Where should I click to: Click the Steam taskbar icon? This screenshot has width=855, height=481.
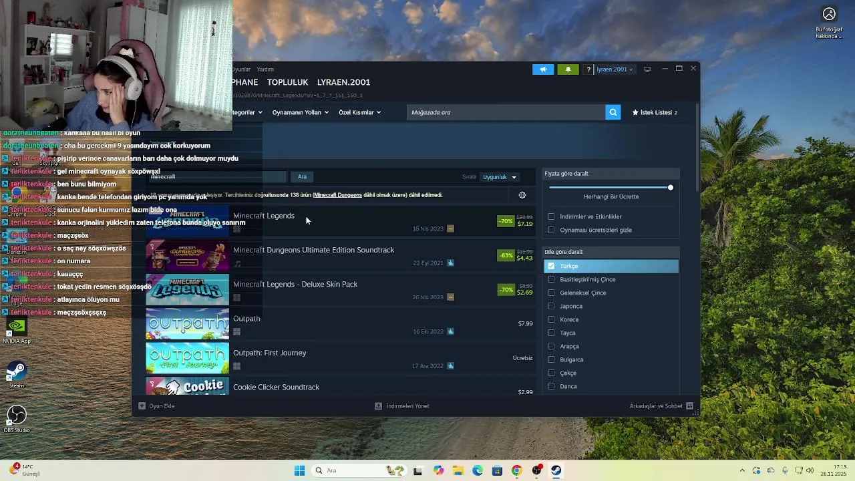click(556, 470)
